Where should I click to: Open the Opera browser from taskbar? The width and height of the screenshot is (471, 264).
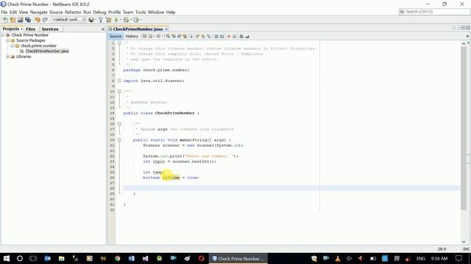tap(201, 258)
